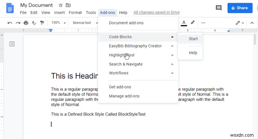Click the blue Share button

240,8
